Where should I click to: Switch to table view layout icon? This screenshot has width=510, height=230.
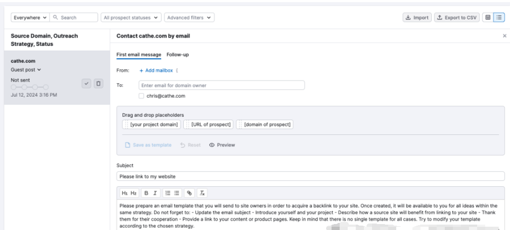(487, 17)
